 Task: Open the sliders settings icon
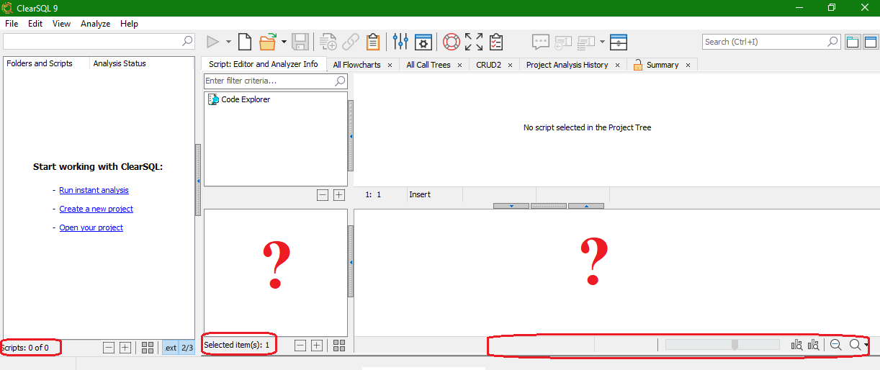point(401,42)
